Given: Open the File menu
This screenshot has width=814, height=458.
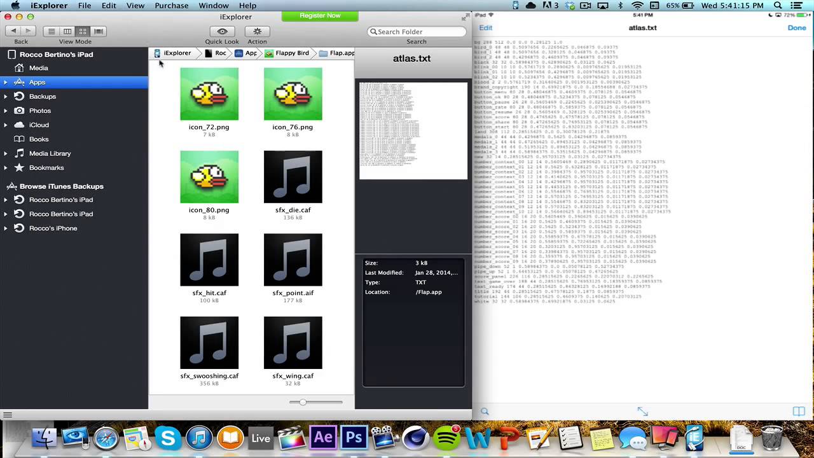Looking at the screenshot, I should pyautogui.click(x=85, y=6).
